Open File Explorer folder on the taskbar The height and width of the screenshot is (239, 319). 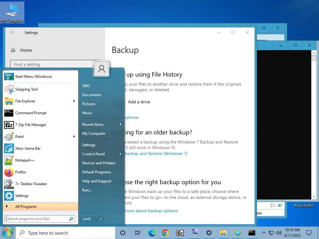[x=223, y=233]
